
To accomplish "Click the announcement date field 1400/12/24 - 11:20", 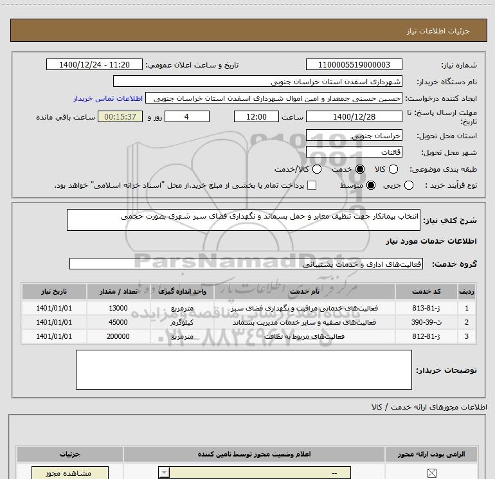I will point(94,64).
